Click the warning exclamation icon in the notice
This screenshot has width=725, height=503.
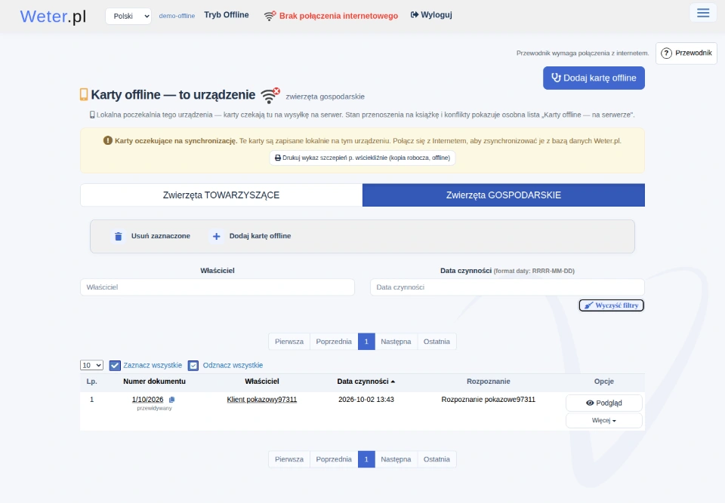point(108,140)
